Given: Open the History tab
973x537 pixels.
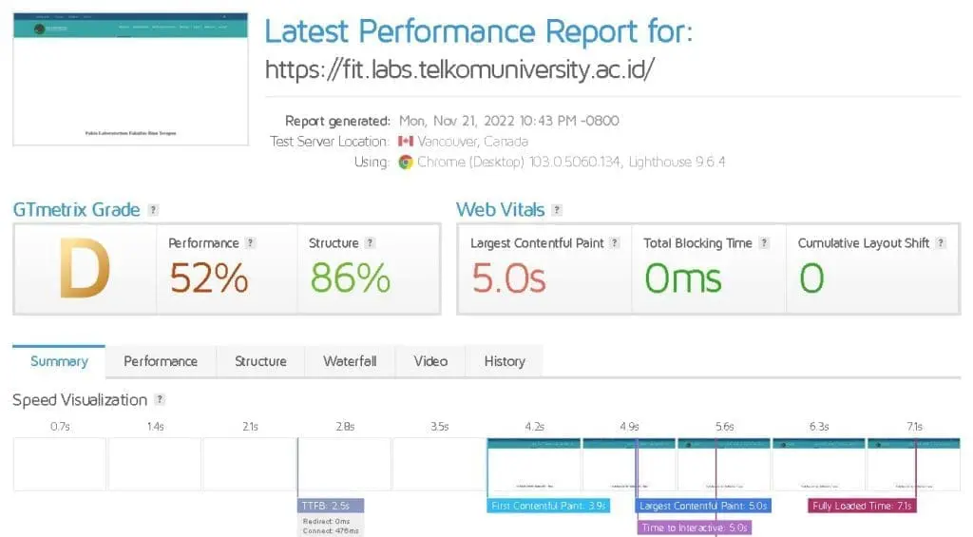Looking at the screenshot, I should coord(505,361).
